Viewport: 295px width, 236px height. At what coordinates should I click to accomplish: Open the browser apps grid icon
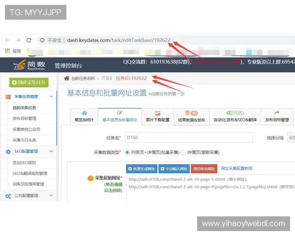click(x=7, y=51)
